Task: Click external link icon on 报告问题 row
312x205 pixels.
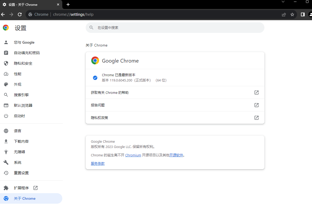Action: [x=257, y=105]
